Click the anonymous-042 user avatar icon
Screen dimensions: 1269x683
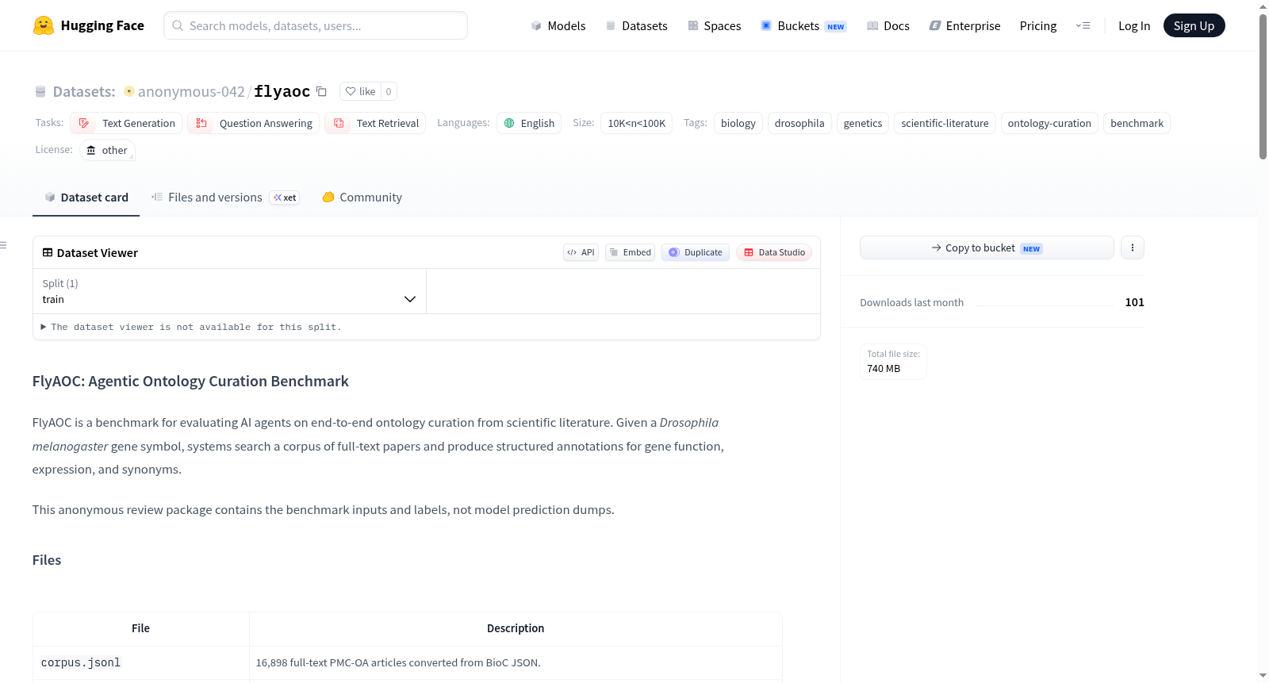point(129,91)
